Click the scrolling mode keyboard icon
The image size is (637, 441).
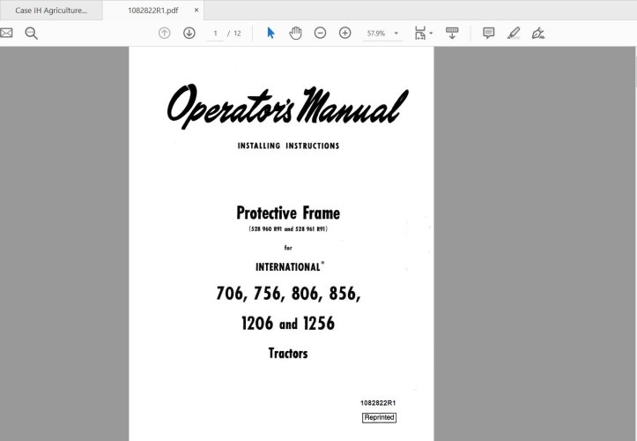coord(452,33)
